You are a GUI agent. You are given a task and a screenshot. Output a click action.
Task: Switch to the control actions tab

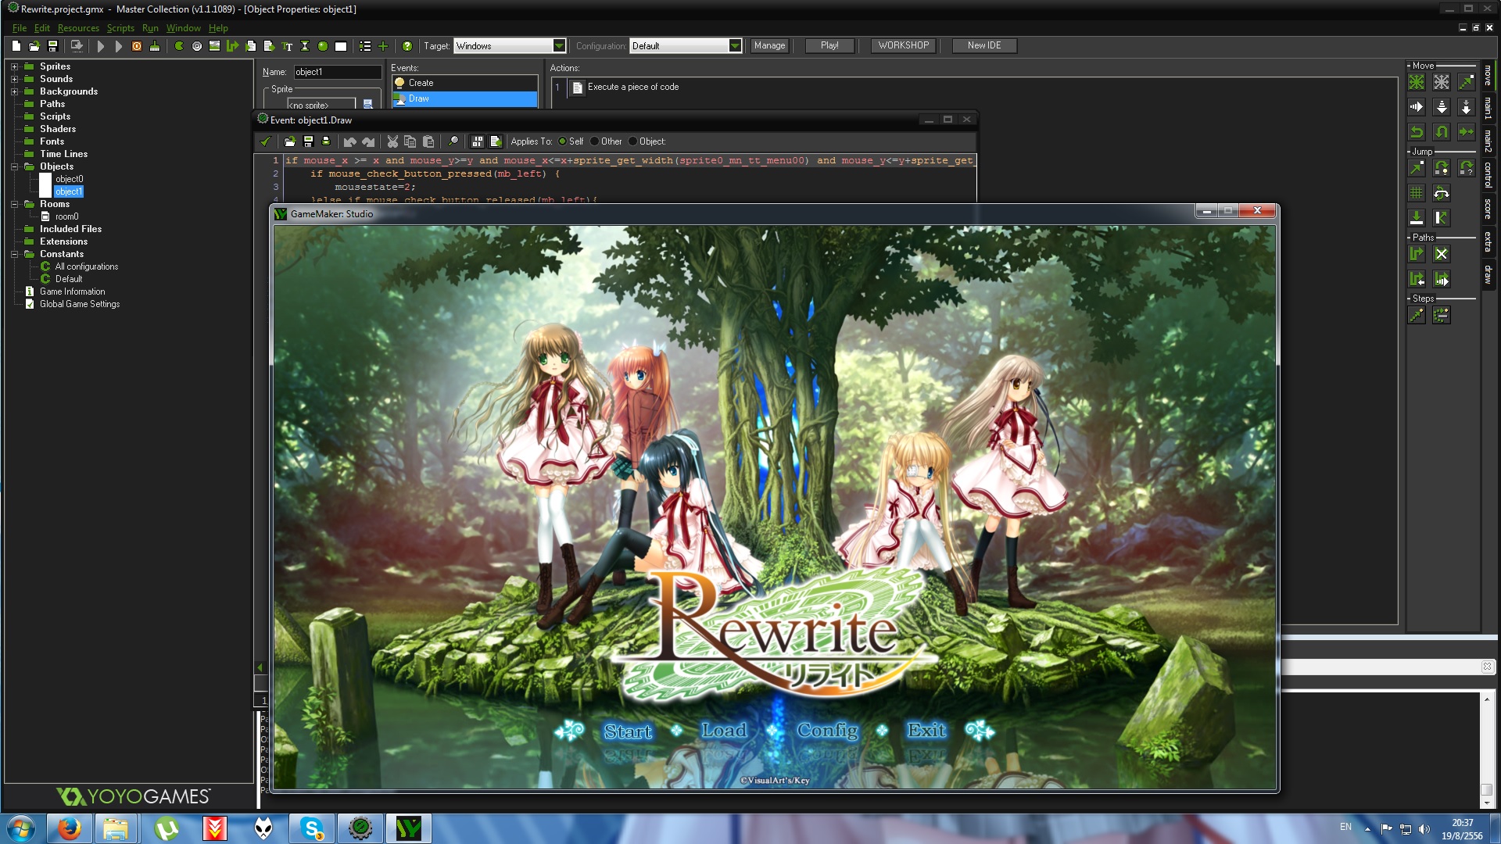(1488, 175)
